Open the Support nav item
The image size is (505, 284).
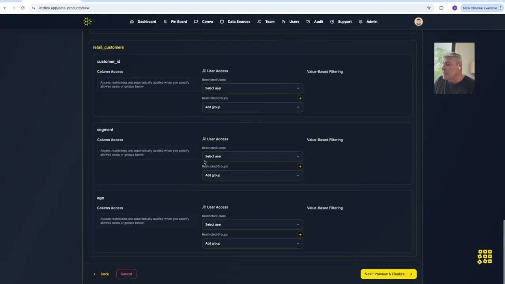341,22
